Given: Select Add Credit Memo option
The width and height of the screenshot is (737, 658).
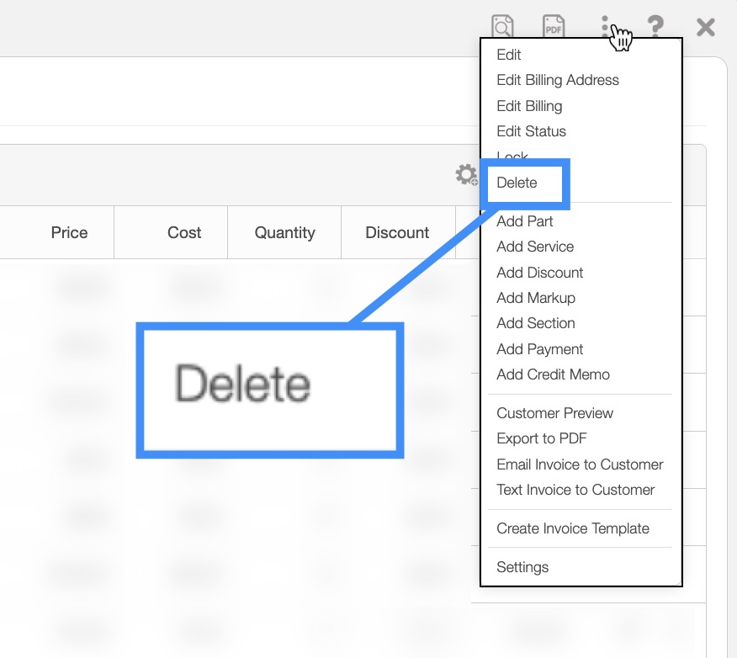Looking at the screenshot, I should coord(553,374).
